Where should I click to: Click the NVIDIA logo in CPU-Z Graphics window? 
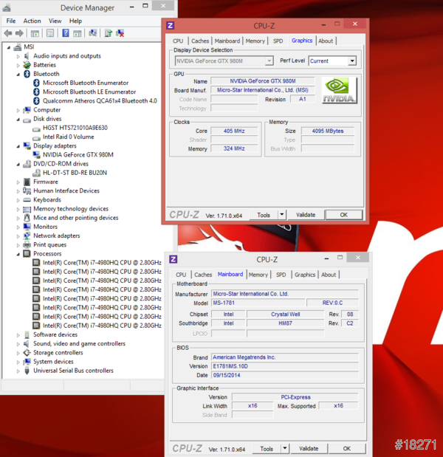coord(340,89)
